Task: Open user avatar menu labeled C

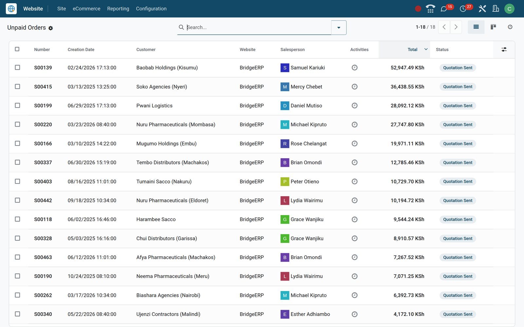Action: (509, 9)
